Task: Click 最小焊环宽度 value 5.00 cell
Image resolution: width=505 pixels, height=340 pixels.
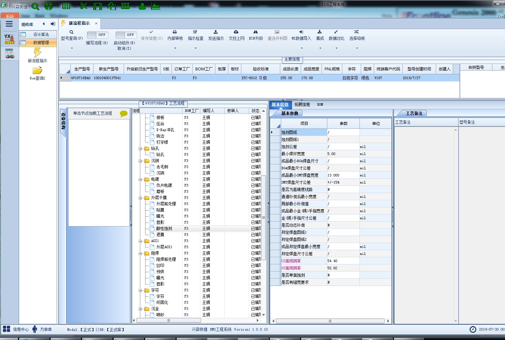Action: (x=343, y=154)
